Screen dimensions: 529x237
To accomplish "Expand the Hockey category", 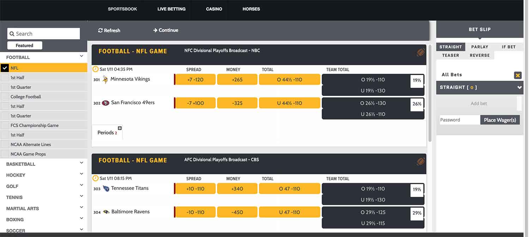I will pos(81,174).
